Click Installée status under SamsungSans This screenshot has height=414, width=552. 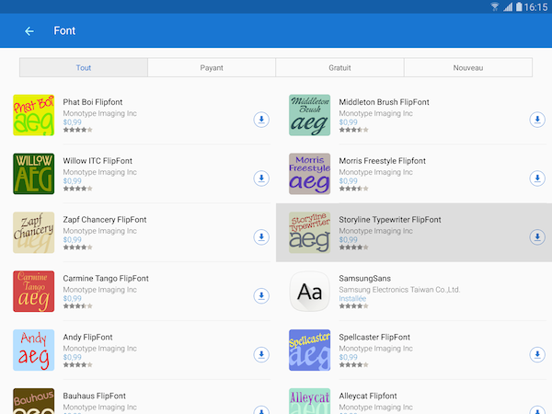point(352,298)
